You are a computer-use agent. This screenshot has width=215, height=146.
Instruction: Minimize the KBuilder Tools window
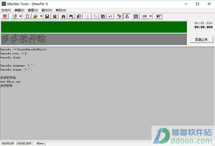(186, 4)
